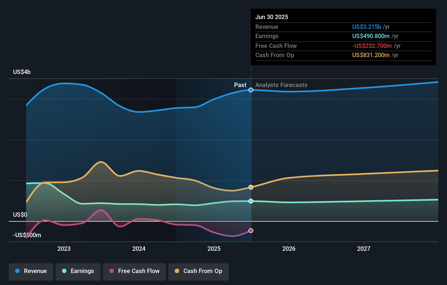The height and width of the screenshot is (285, 447).
Task: Click the negative Free Cash Flow value
Action: 372,46
